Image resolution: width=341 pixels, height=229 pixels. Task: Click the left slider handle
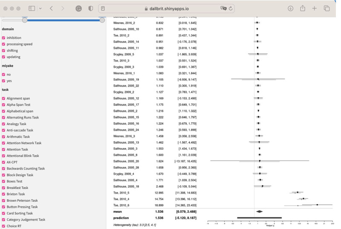click(x=25, y=20)
